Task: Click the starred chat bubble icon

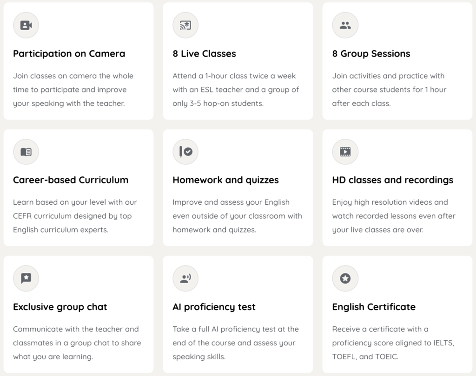Action: pyautogui.click(x=26, y=278)
